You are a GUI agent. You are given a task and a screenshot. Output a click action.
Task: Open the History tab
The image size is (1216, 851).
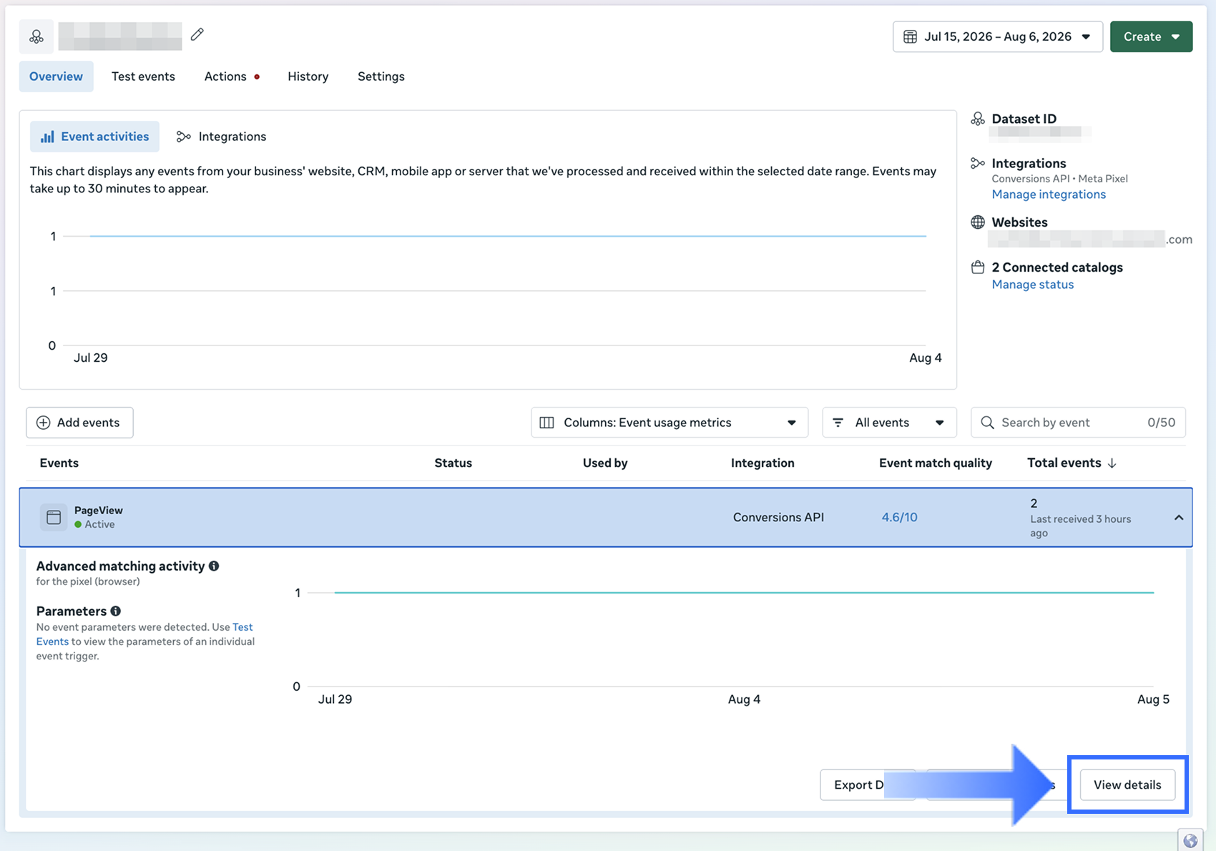308,77
